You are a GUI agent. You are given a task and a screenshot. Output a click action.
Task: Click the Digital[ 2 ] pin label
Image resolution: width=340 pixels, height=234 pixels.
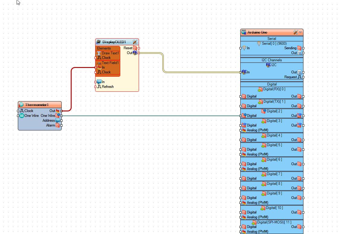coord(274,111)
